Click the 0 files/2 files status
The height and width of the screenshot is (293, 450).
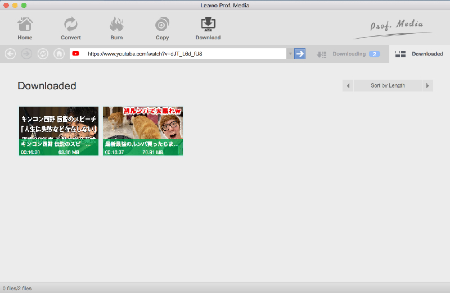17,289
